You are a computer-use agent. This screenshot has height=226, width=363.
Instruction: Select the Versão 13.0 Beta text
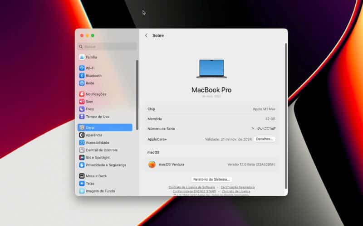[251, 165]
